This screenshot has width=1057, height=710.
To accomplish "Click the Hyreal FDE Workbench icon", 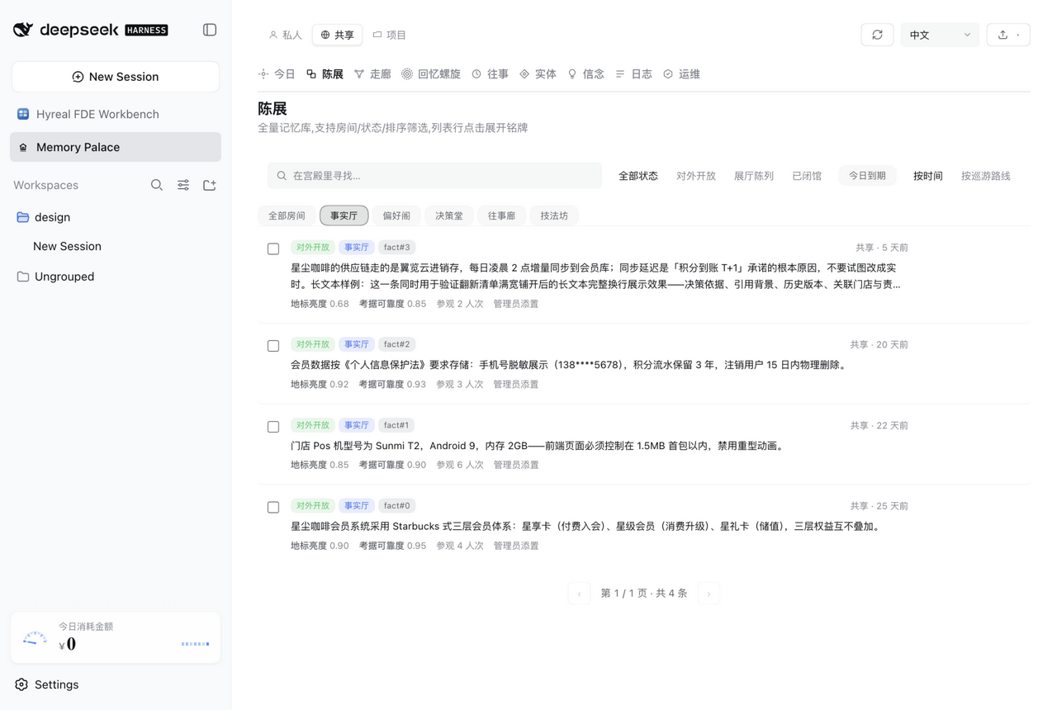I will [23, 114].
